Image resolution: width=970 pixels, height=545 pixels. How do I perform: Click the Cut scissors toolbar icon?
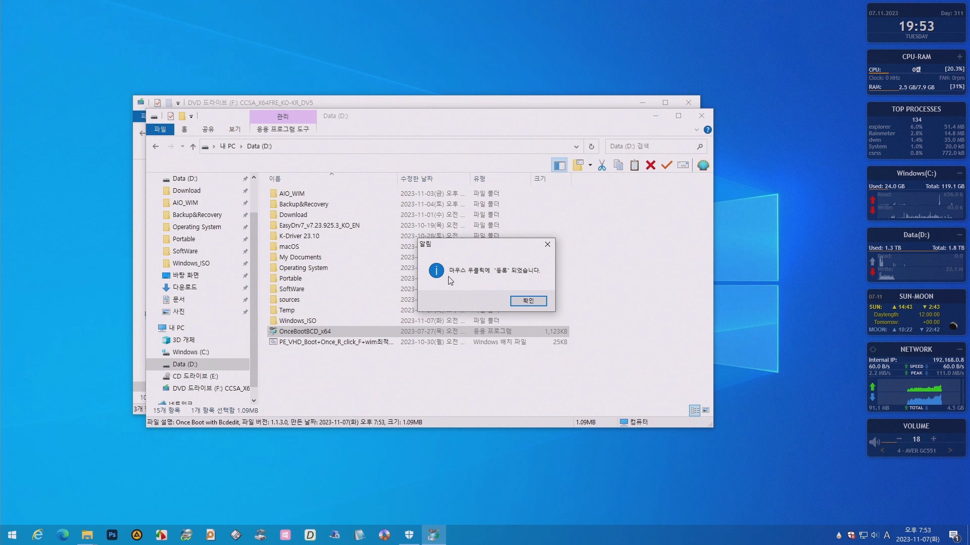point(602,166)
